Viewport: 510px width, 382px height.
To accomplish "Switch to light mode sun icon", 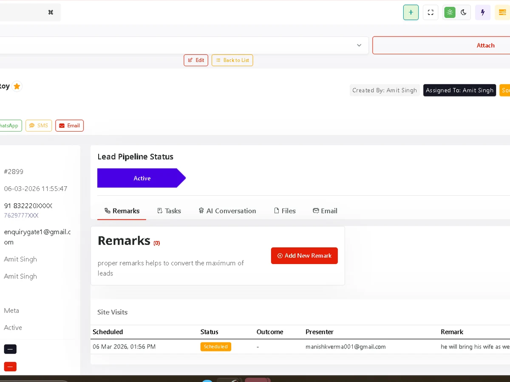I will pyautogui.click(x=450, y=12).
